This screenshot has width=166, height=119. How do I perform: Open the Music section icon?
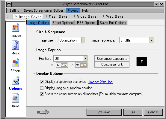[16, 45]
